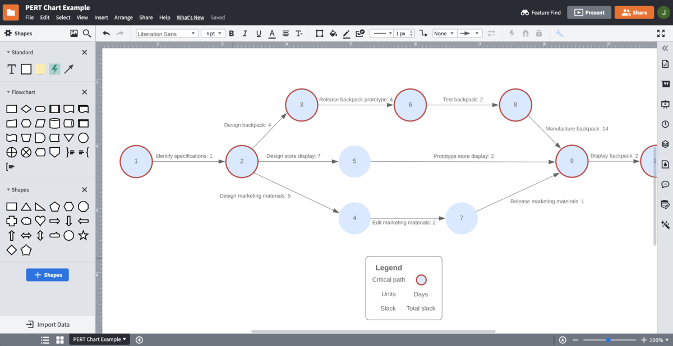The width and height of the screenshot is (673, 346).
Task: Click the search magnifier in Shapes panel
Action: [x=87, y=34]
